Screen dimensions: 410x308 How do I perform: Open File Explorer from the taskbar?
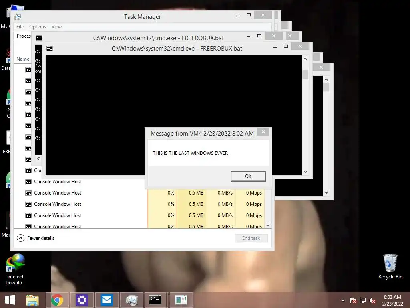(32, 300)
